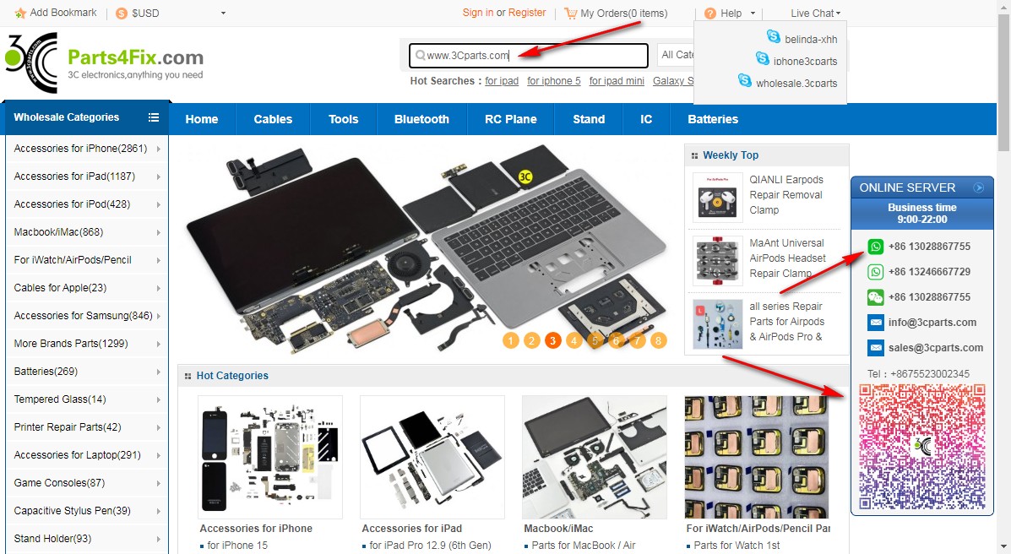Open the Bluetooth nav tab

click(x=421, y=119)
